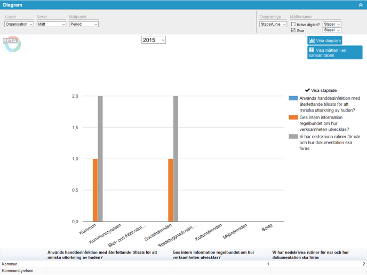The image size is (367, 275).
Task: Enable the Krävs åtgärd? checkbox
Action: pos(293,25)
